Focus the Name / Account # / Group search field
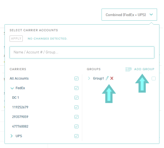 (82, 52)
